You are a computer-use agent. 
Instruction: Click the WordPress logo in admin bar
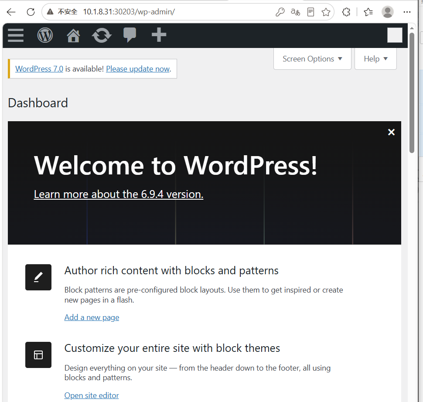point(45,35)
